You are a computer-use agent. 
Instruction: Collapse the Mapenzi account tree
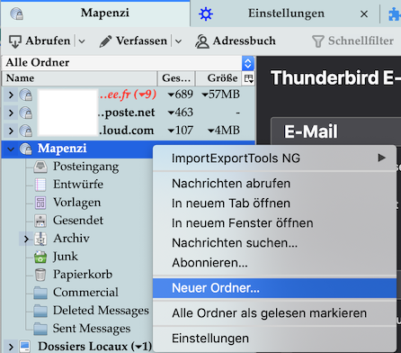(x=11, y=149)
